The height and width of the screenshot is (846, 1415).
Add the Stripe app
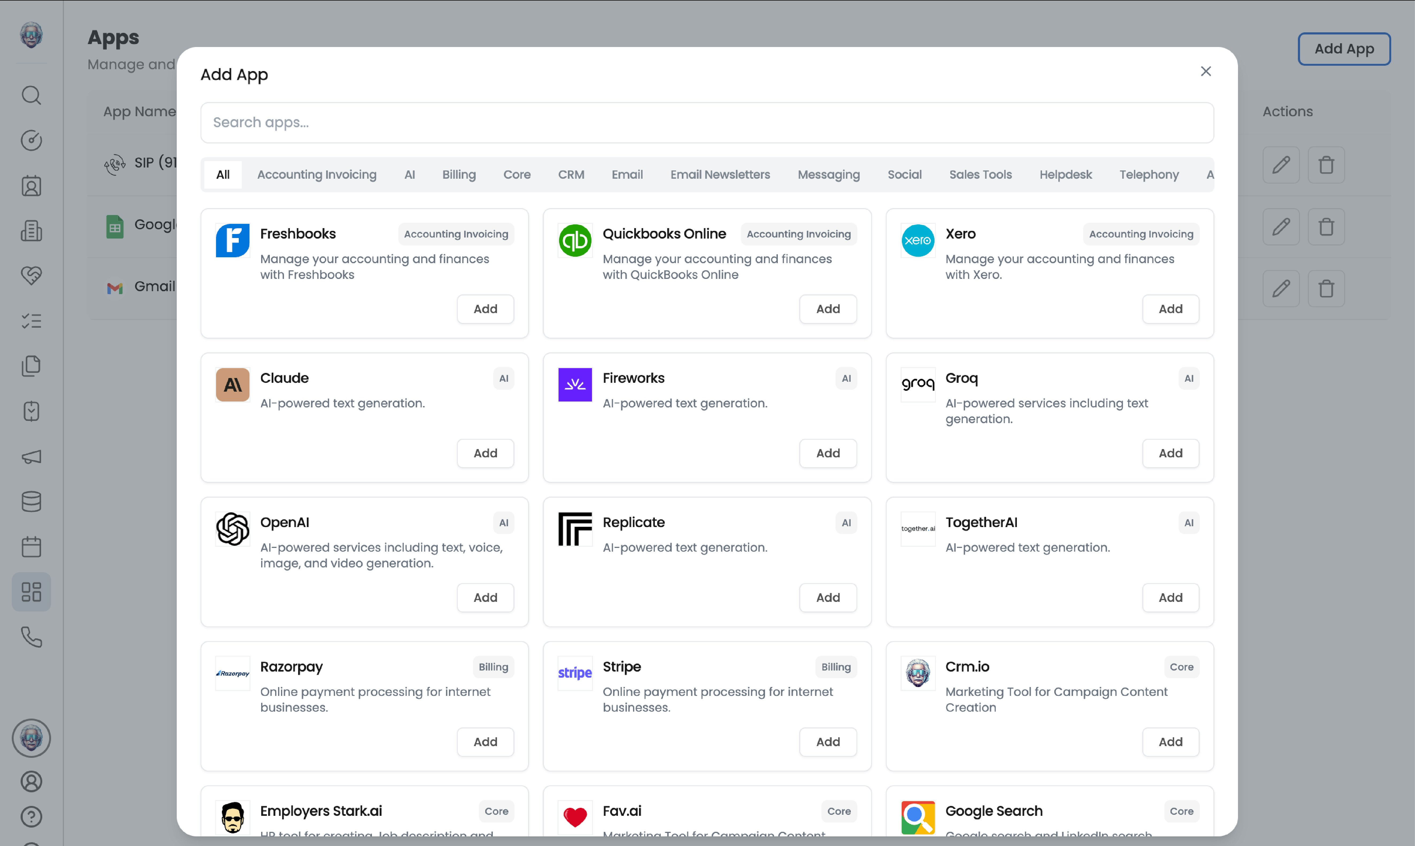point(827,742)
